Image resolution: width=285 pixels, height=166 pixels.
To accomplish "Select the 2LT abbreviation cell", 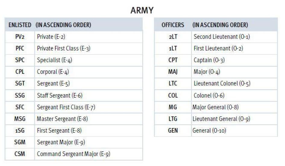I will pyautogui.click(x=173, y=37).
